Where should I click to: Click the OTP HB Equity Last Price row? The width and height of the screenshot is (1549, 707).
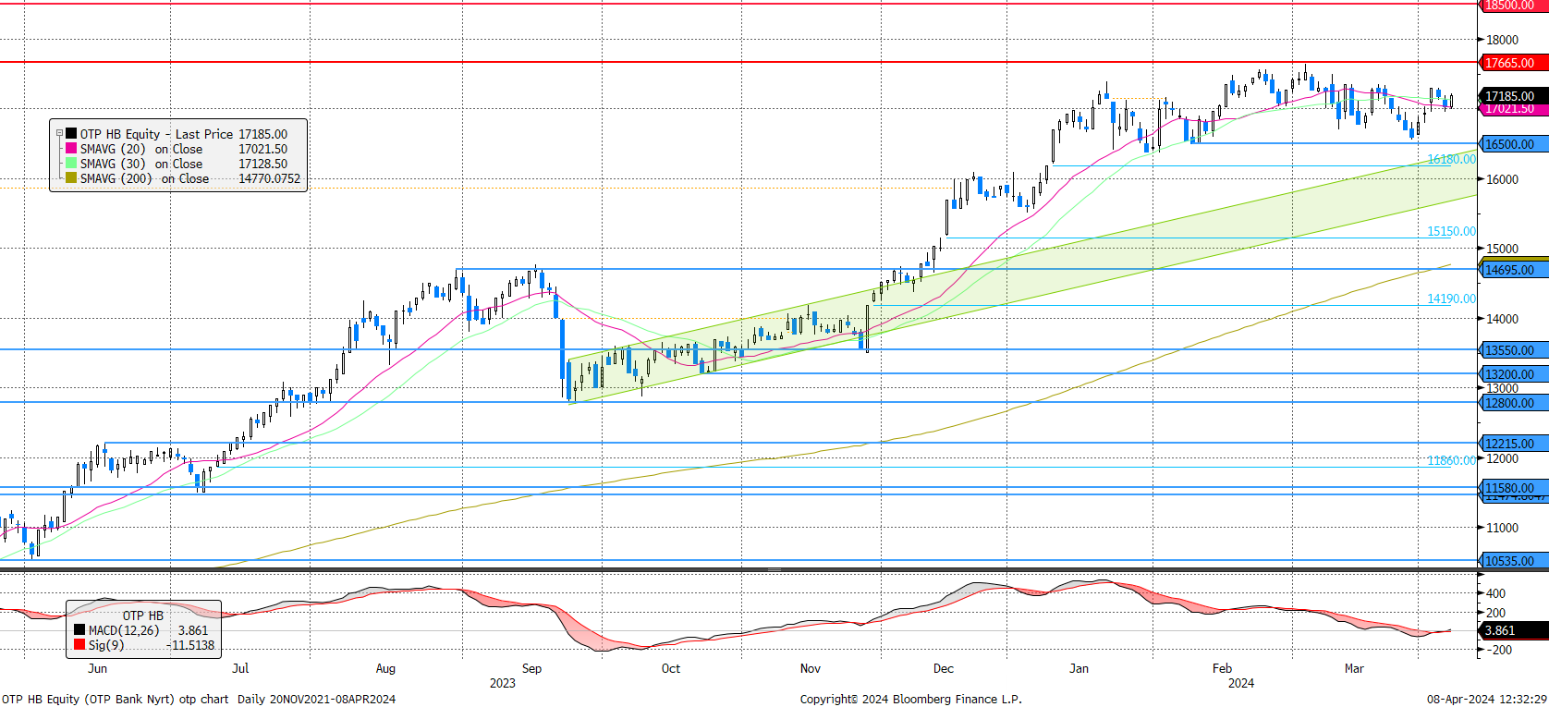tap(177, 134)
